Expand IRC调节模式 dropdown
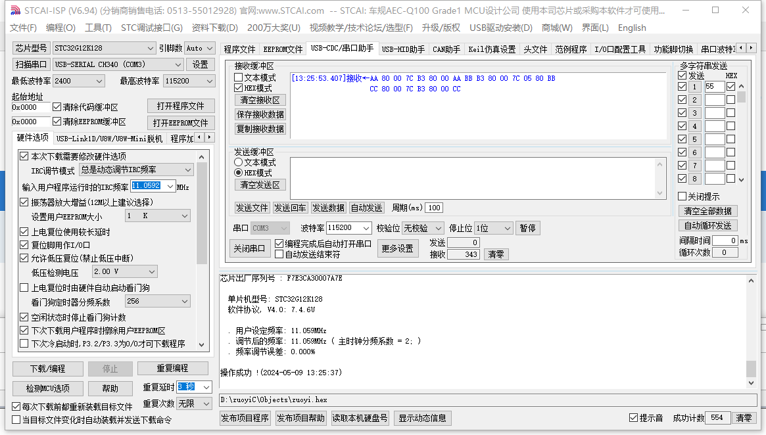 coord(188,170)
